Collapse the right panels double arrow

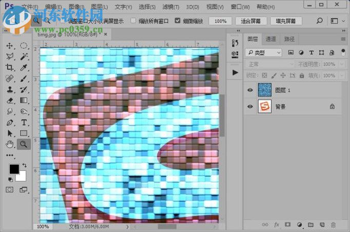pyautogui.click(x=343, y=31)
